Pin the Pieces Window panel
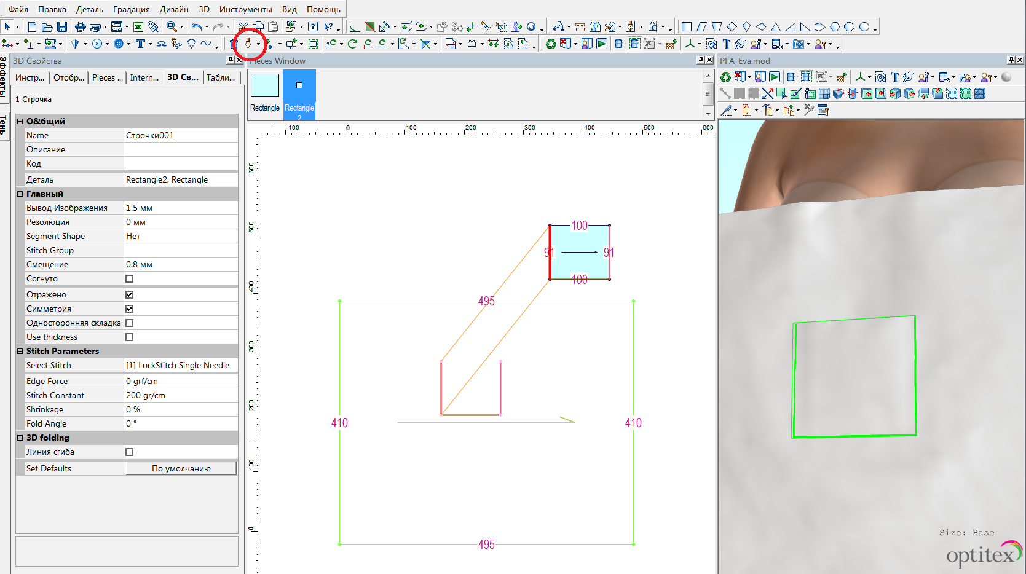The height and width of the screenshot is (574, 1026). [701, 60]
